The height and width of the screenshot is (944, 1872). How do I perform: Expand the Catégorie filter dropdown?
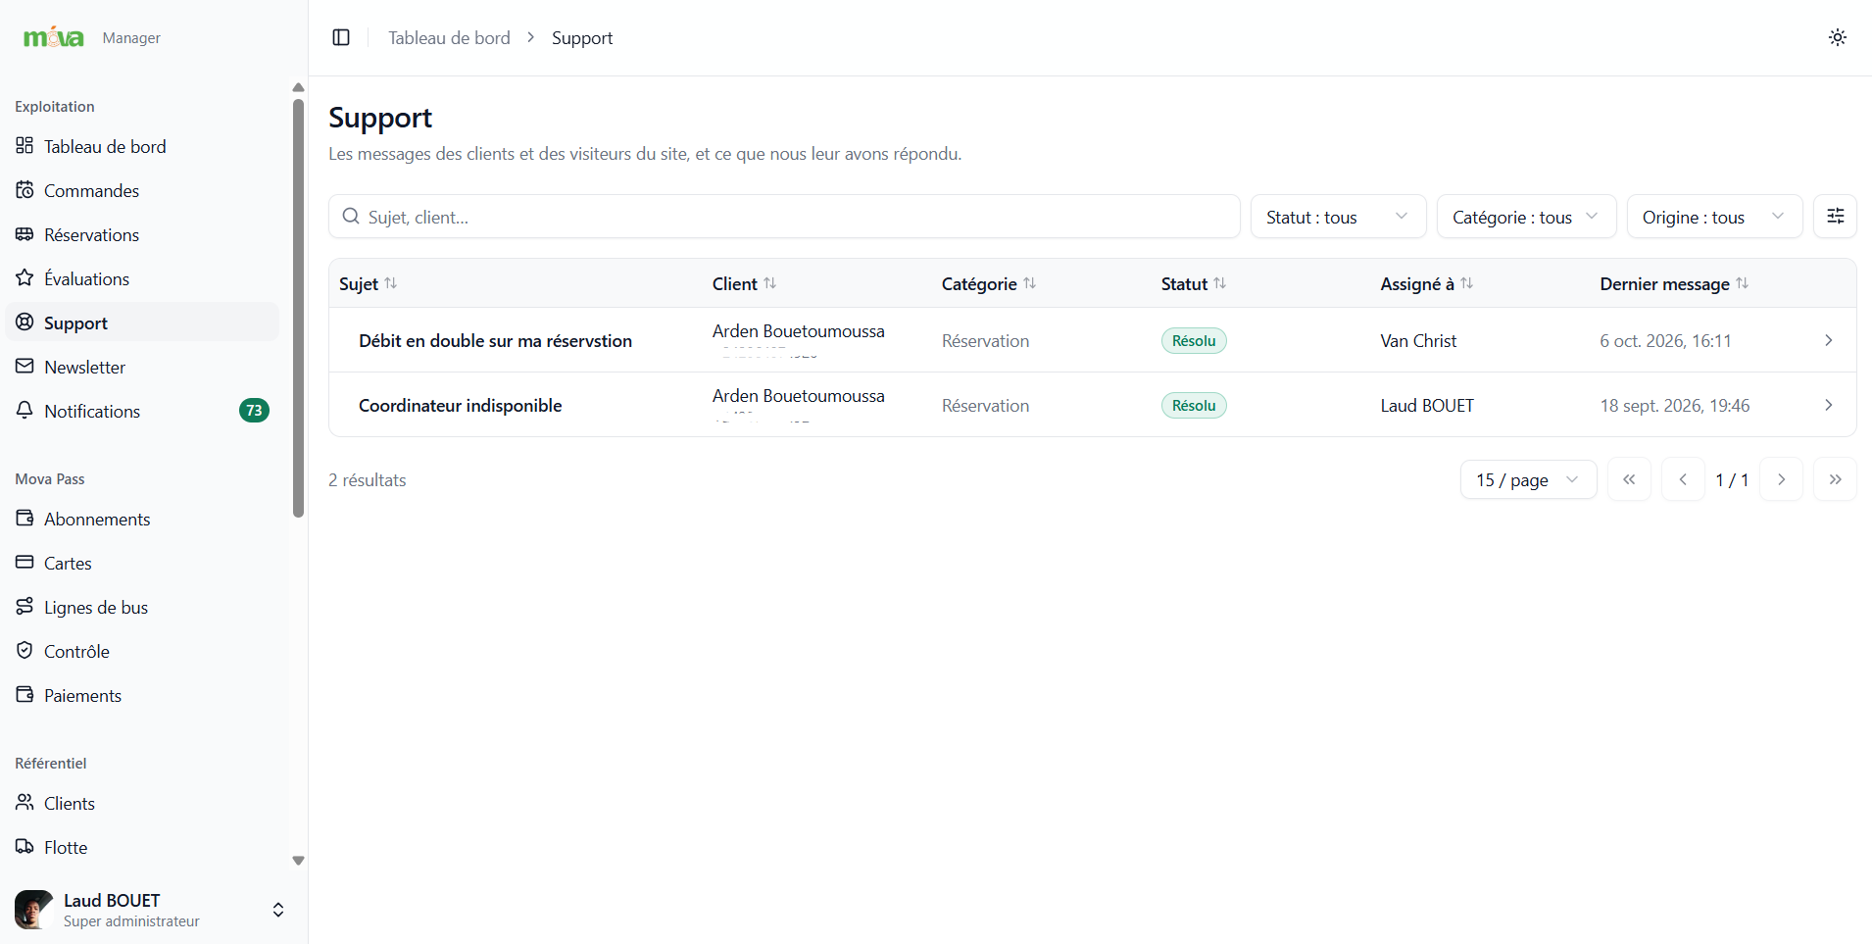pos(1526,217)
